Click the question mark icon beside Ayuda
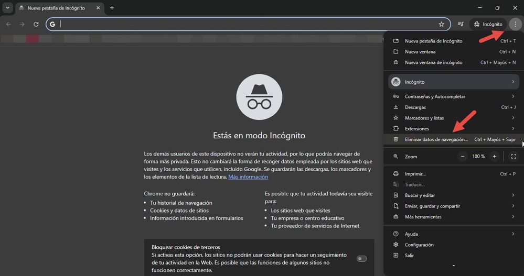The height and width of the screenshot is (276, 524). (x=395, y=234)
